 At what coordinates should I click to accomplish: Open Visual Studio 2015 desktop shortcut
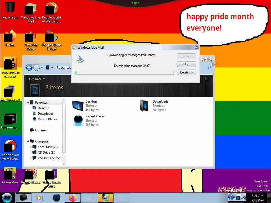pos(51,178)
